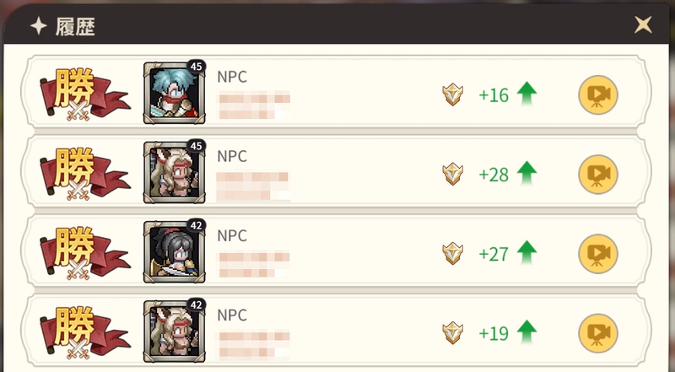Click the green up arrow next to +28
Viewport: 675px width, 372px height.
coord(526,174)
